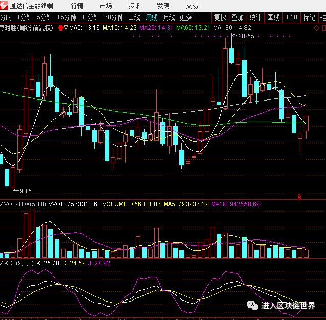The width and height of the screenshot is (326, 320).
Task: Click the MA10: 14.23 label
Action: point(119,28)
